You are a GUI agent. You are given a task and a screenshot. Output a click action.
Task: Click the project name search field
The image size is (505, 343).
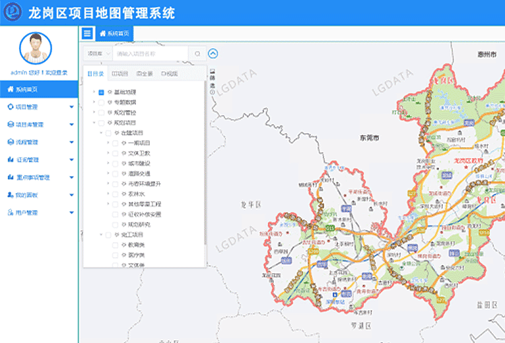(x=151, y=53)
